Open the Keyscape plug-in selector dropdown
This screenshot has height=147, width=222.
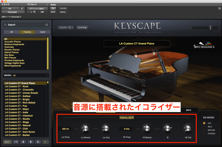pos(13,12)
